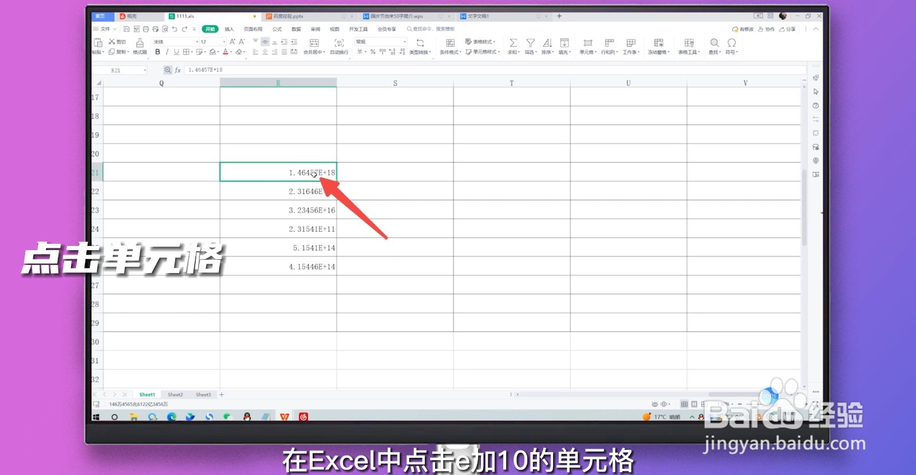
Task: Click the zoom magnifier icon beside fx
Action: [168, 70]
